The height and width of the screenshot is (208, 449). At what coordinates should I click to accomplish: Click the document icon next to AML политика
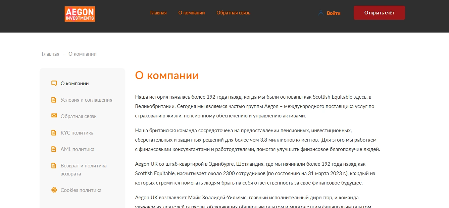[54, 149]
